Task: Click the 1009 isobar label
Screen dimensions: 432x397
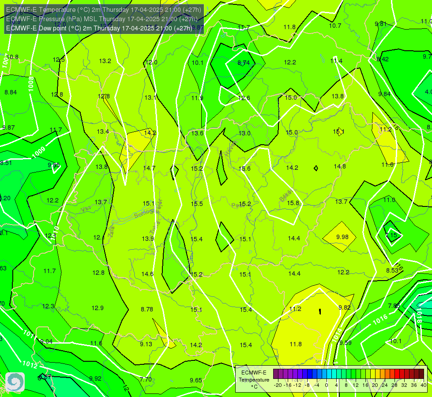Action: click(x=38, y=152)
